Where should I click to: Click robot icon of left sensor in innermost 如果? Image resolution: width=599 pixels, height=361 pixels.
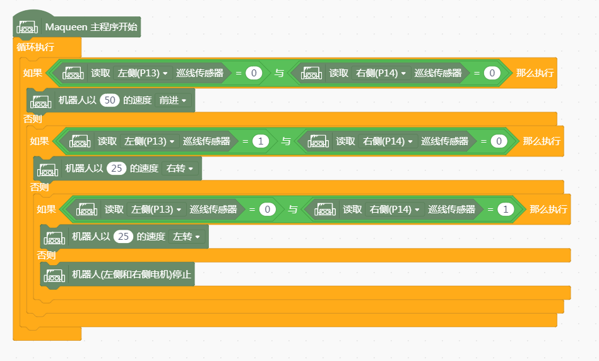pyautogui.click(x=86, y=210)
